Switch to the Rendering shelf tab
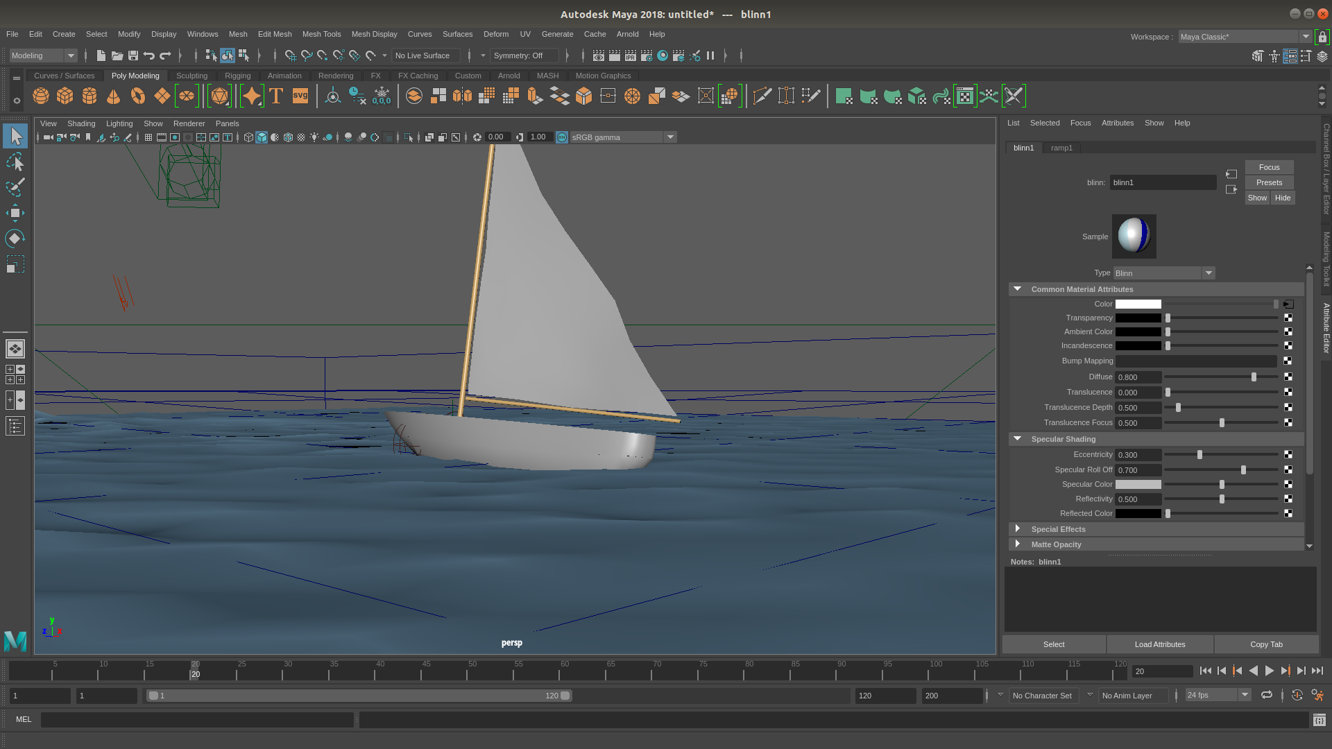Screen dimensions: 1332x749 point(336,76)
